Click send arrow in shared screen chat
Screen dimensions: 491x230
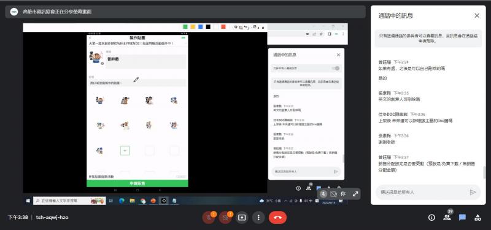tap(336, 172)
